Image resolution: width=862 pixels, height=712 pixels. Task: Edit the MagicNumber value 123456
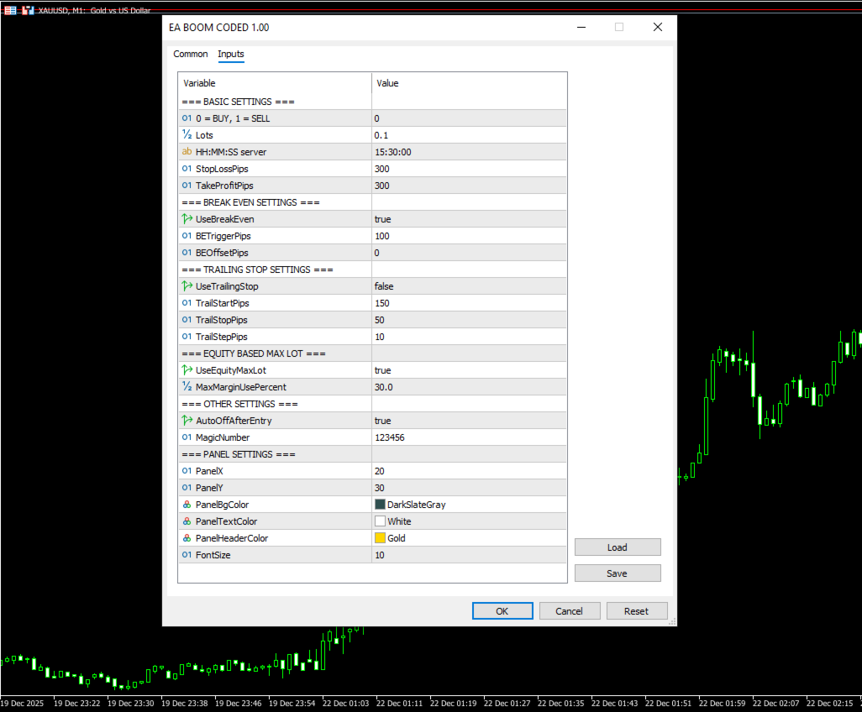(469, 437)
